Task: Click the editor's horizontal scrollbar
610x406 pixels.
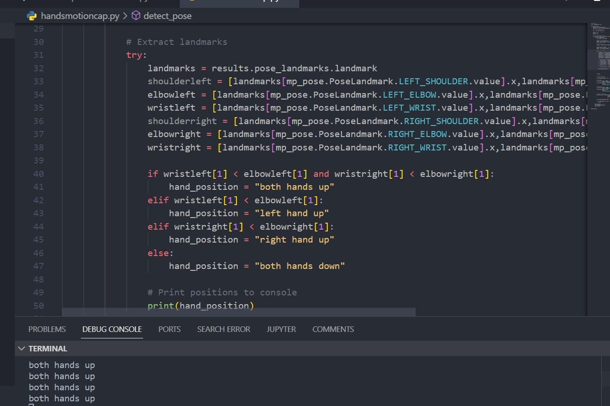Action: point(239,312)
